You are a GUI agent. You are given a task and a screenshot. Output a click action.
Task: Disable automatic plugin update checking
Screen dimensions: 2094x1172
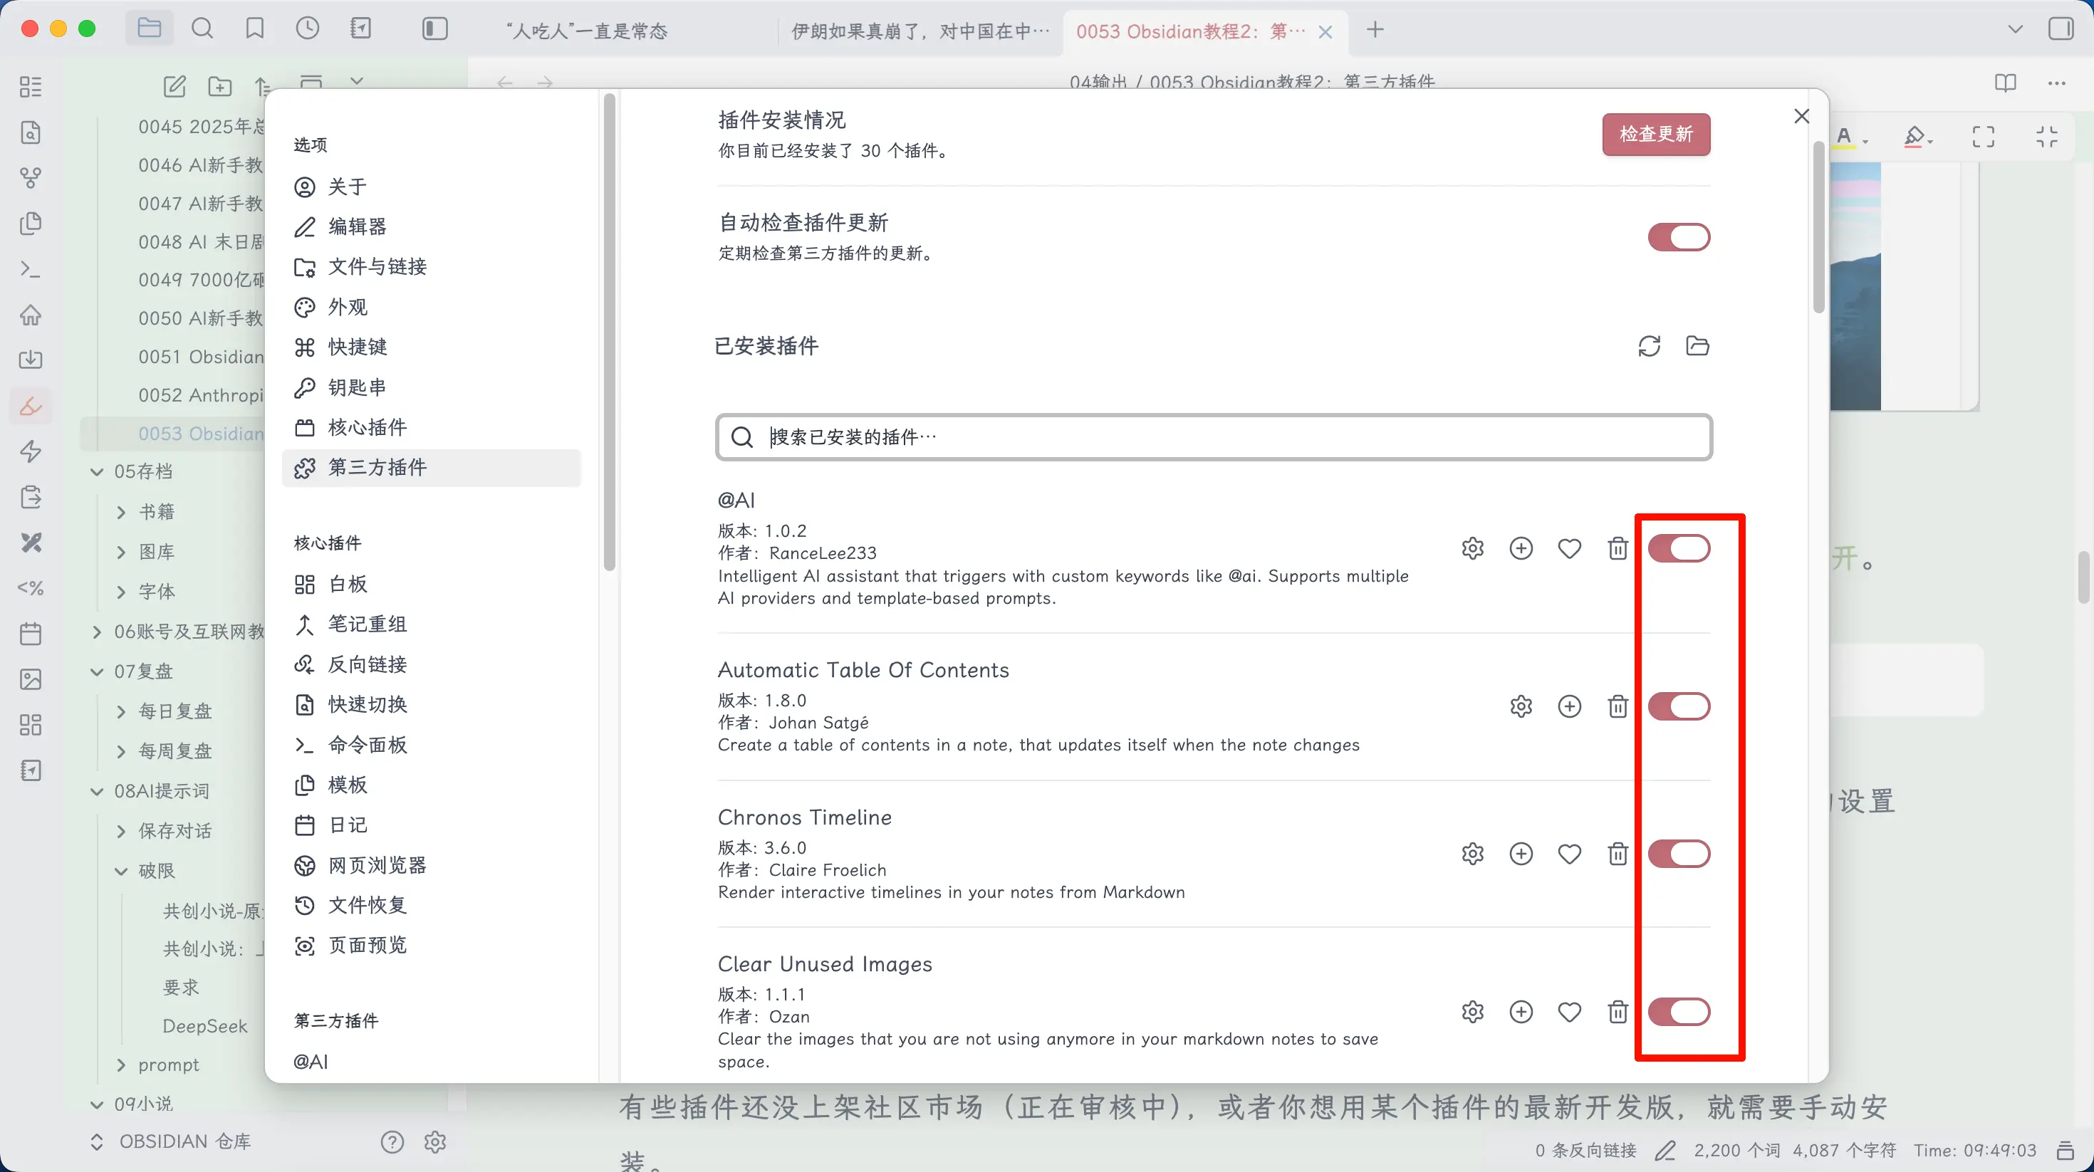[1679, 238]
